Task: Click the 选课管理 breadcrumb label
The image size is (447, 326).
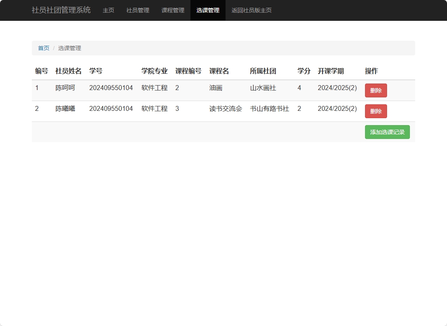Action: [x=70, y=48]
